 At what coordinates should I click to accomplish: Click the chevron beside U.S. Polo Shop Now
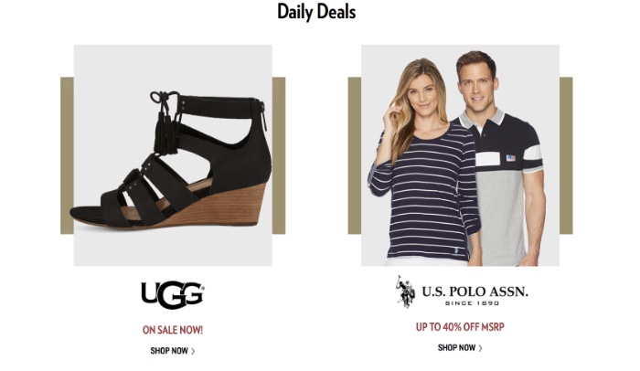(x=480, y=348)
